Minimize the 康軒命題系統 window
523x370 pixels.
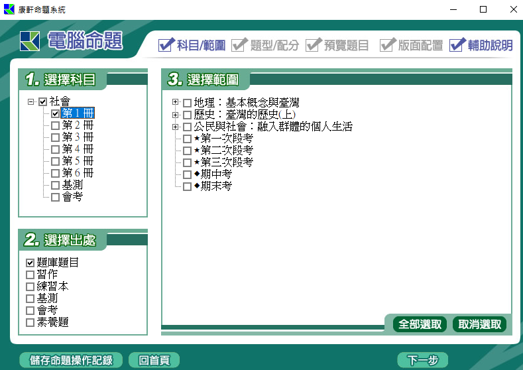point(453,9)
